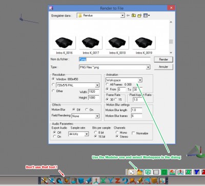The height and width of the screenshot is (186, 205).
Task: Toggle the green X axis icon in the Modeler toolbar
Action: click(188, 172)
